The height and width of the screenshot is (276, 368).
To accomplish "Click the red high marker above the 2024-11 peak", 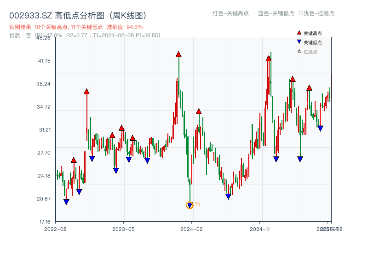I will (268, 58).
